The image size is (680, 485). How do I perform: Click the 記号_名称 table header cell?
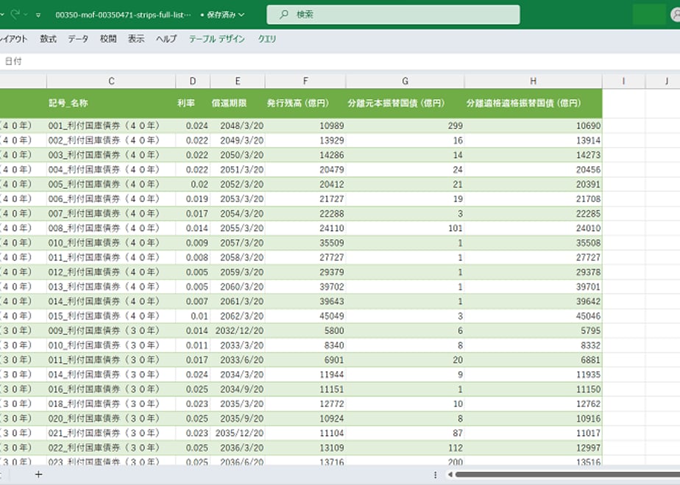pos(111,103)
